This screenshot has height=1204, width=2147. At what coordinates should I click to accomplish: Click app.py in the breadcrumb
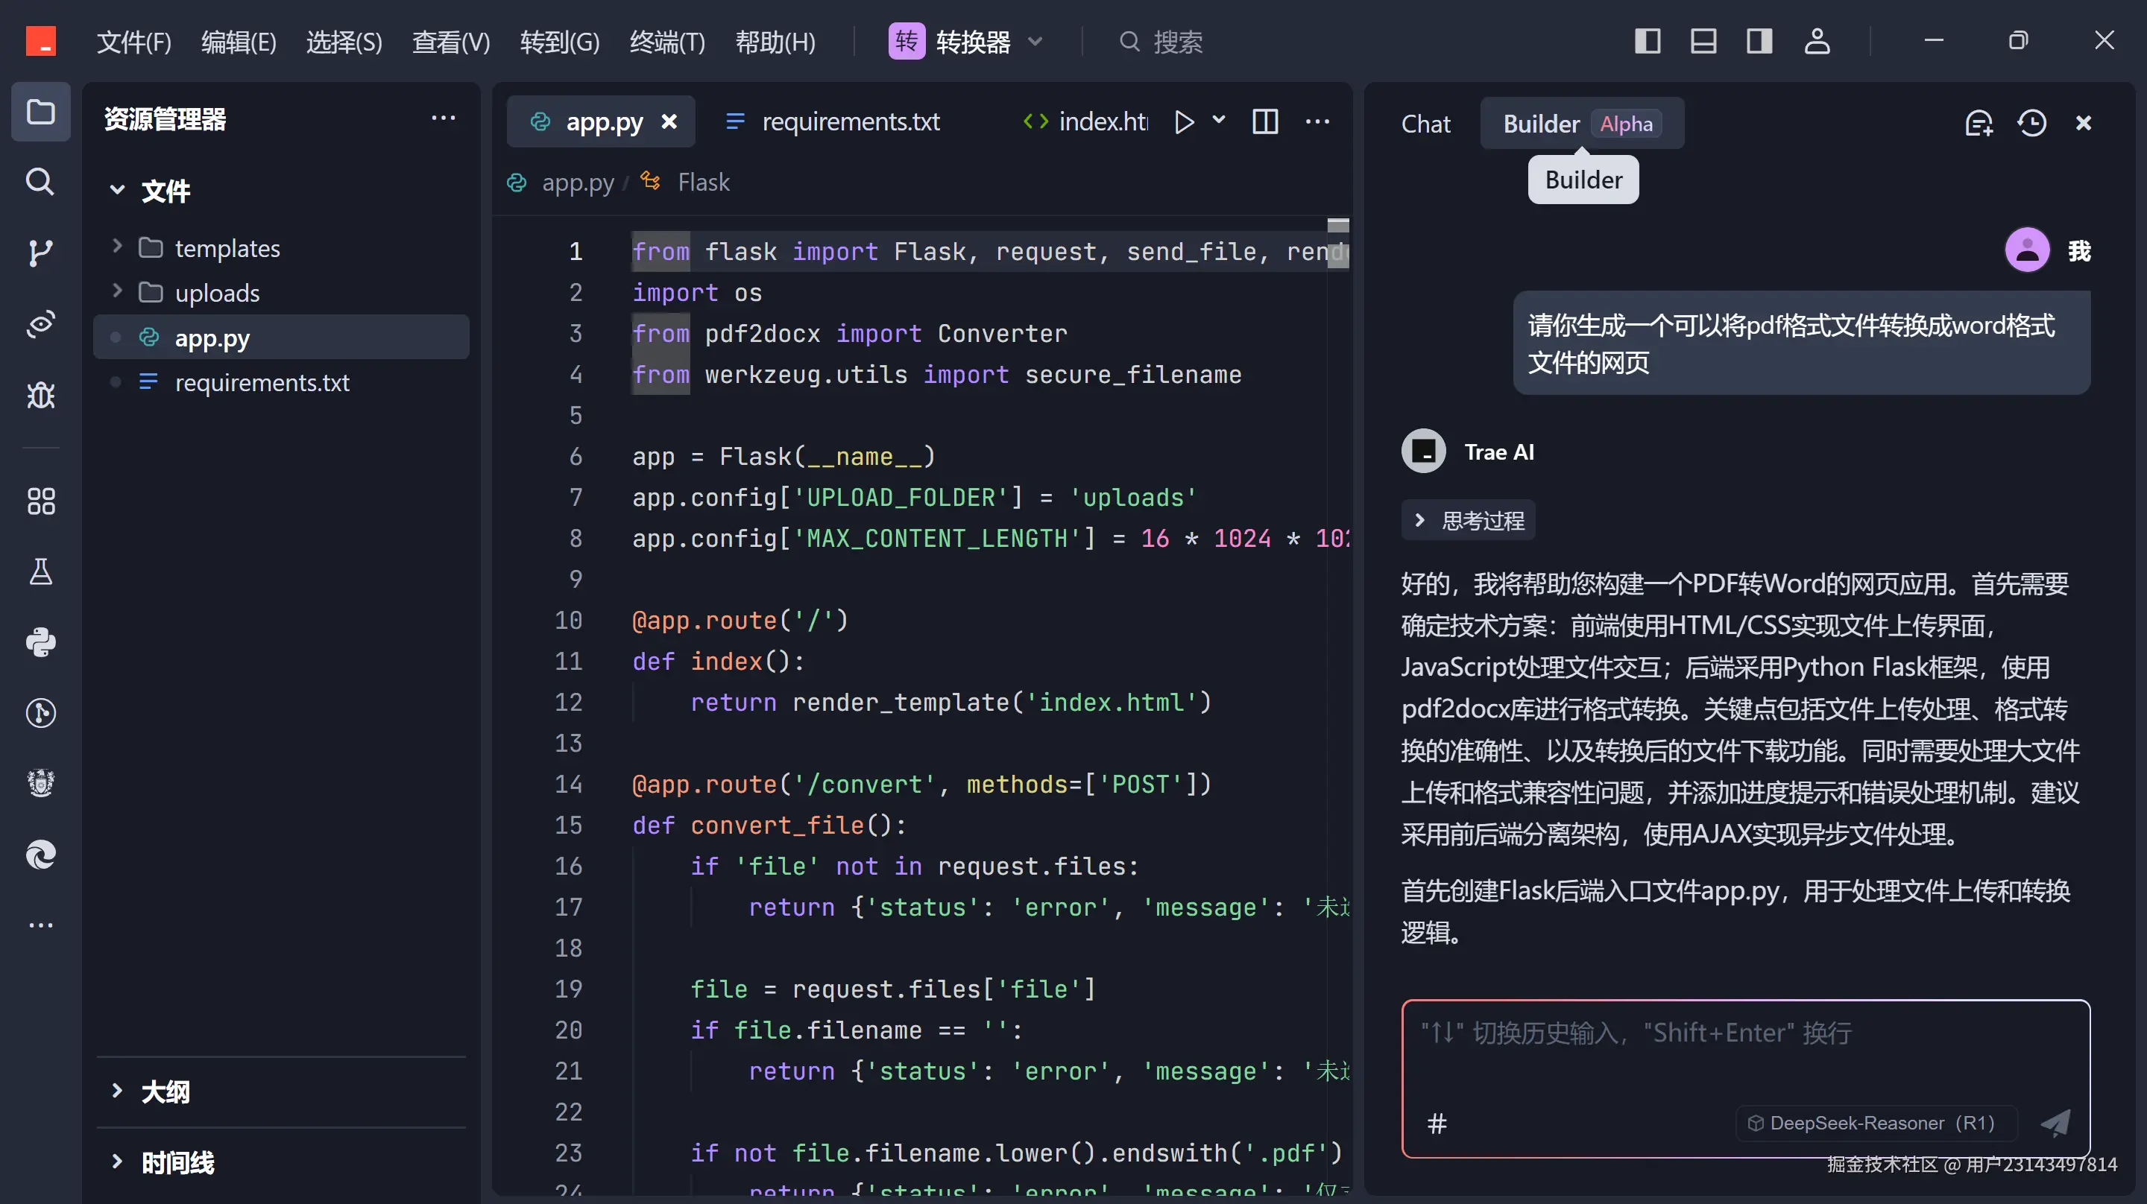pyautogui.click(x=577, y=182)
